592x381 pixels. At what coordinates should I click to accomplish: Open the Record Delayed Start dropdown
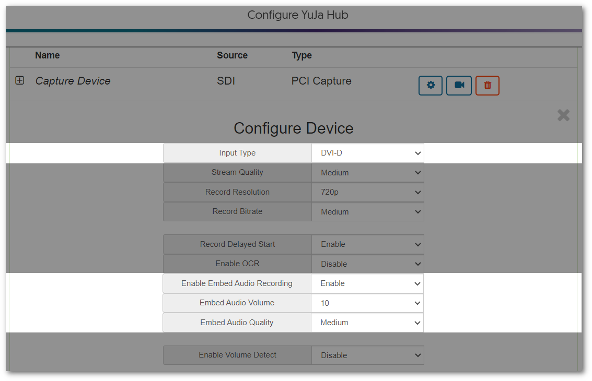(x=367, y=244)
